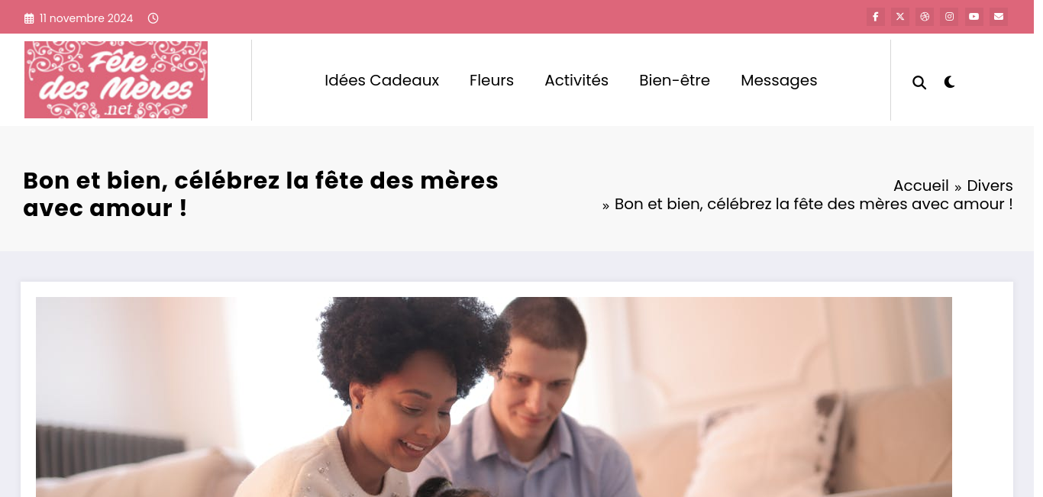
Task: Click the clock icon in top bar
Action: [x=153, y=18]
